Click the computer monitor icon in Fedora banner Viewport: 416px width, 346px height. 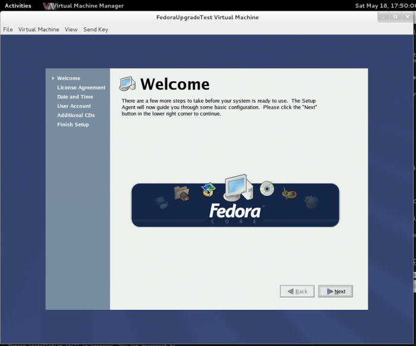pyautogui.click(x=238, y=188)
